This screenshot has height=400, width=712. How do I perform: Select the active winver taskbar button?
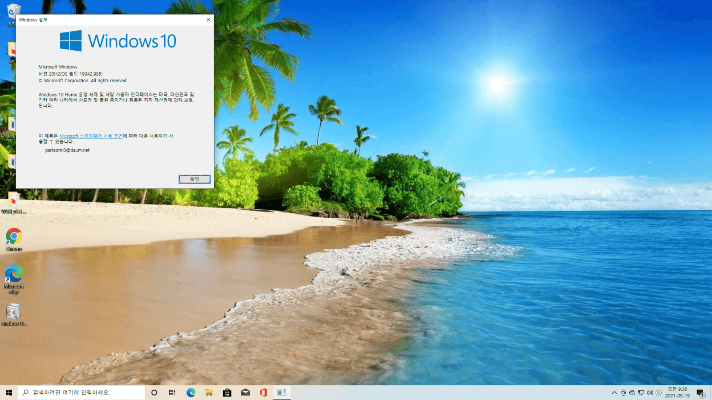coord(282,392)
